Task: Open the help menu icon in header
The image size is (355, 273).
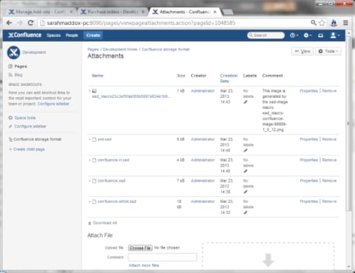Action: pyautogui.click(x=294, y=35)
